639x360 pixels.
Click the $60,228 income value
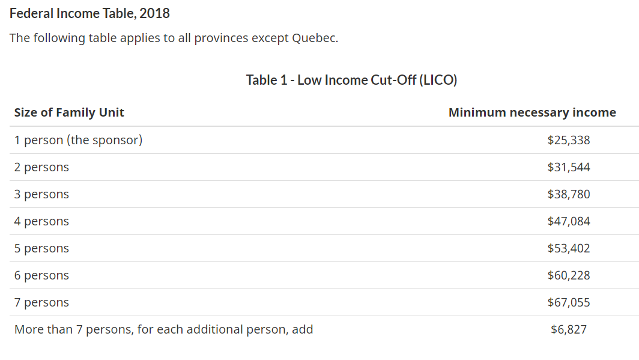(x=569, y=275)
